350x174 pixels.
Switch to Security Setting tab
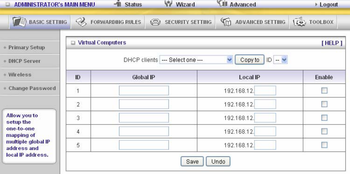coord(180,22)
